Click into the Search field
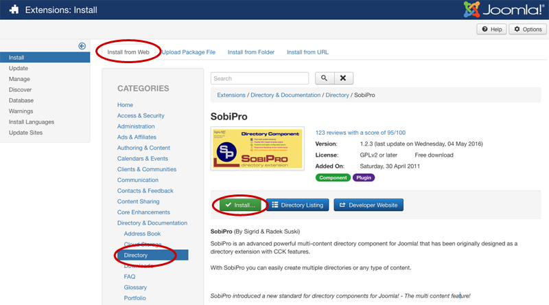Image resolution: width=549 pixels, height=305 pixels. coord(259,78)
